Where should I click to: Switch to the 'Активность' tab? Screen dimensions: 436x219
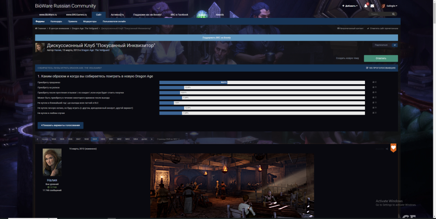click(x=117, y=14)
